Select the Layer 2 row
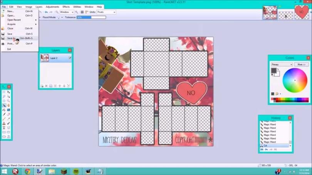The image size is (312, 175). coord(56,58)
